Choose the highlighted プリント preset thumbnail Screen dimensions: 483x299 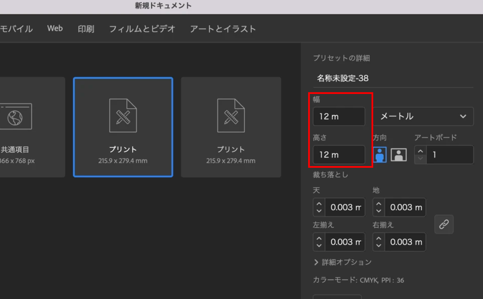point(123,127)
